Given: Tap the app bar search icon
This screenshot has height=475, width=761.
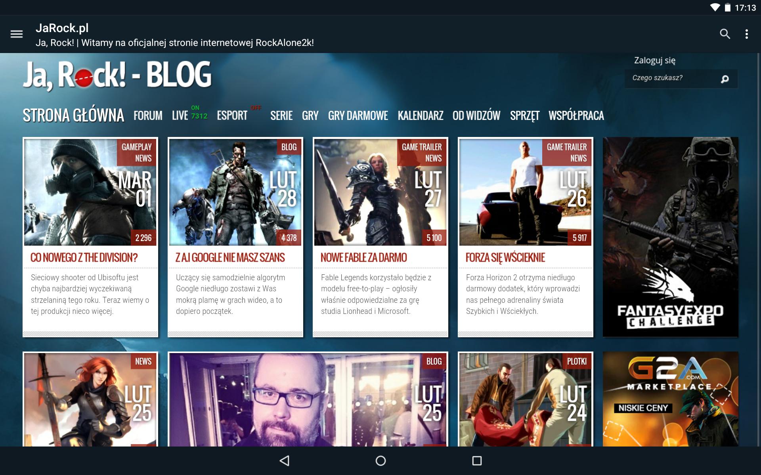Looking at the screenshot, I should click(725, 34).
